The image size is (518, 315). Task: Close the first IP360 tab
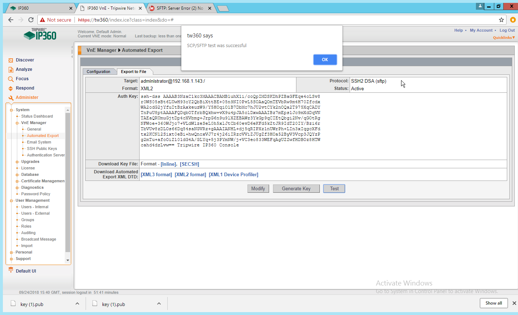(71, 8)
